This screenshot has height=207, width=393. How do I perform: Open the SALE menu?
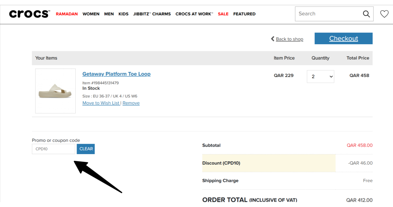coord(223,14)
